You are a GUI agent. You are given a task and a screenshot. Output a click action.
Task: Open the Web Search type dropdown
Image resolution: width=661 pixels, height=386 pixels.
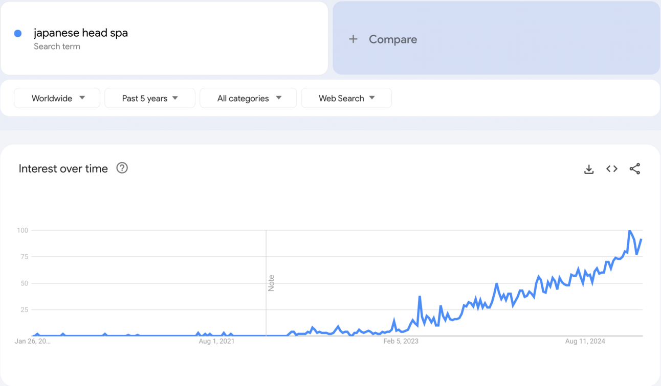pyautogui.click(x=346, y=98)
